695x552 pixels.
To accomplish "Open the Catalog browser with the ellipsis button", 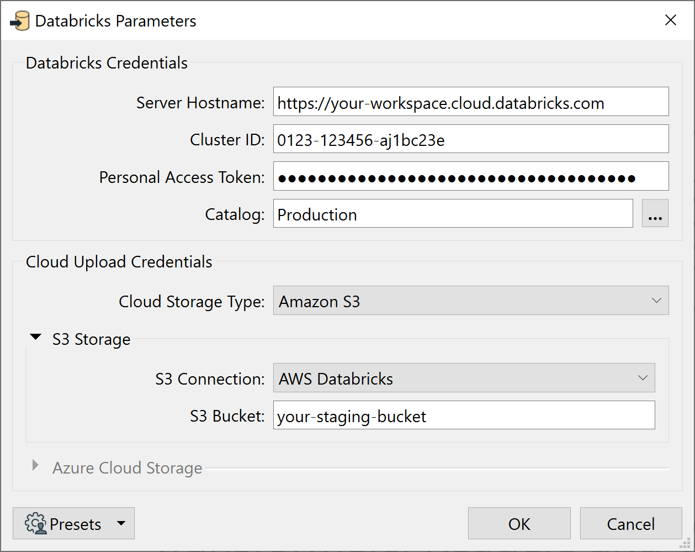I will pyautogui.click(x=655, y=213).
